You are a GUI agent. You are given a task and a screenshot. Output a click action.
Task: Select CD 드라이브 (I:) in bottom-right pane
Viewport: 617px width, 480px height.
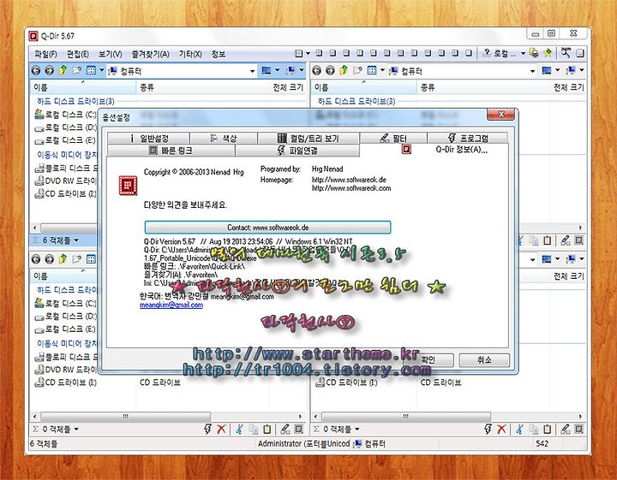[346, 382]
